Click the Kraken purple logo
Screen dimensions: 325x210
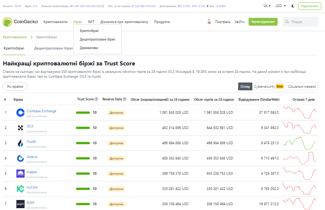point(20,174)
